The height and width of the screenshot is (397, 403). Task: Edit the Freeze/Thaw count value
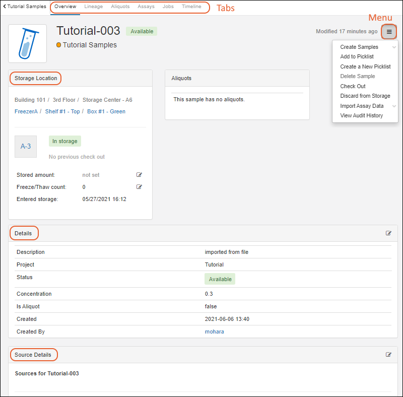click(139, 187)
